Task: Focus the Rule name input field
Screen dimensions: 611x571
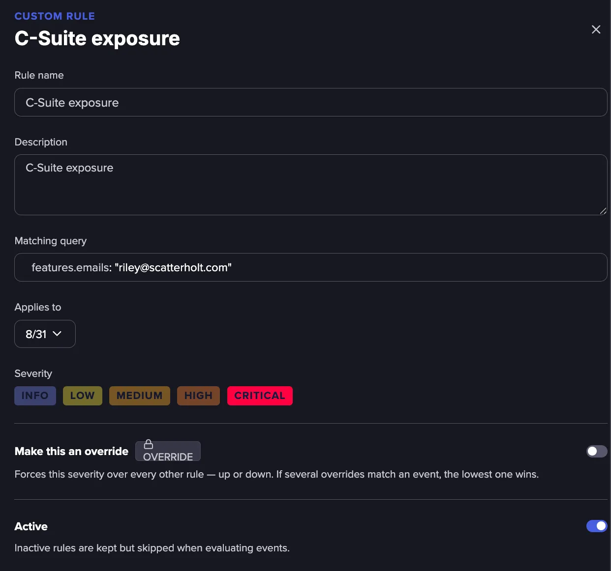Action: (x=311, y=102)
